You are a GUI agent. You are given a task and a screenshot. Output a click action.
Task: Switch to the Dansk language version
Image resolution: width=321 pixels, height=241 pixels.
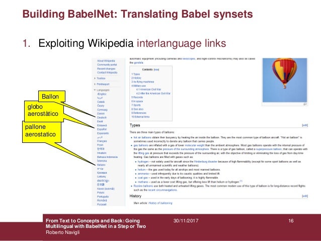pos(101,113)
